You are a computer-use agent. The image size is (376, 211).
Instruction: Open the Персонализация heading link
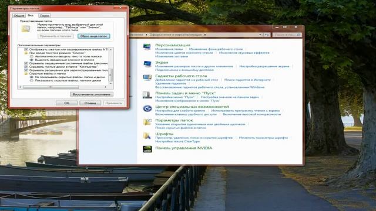point(173,45)
